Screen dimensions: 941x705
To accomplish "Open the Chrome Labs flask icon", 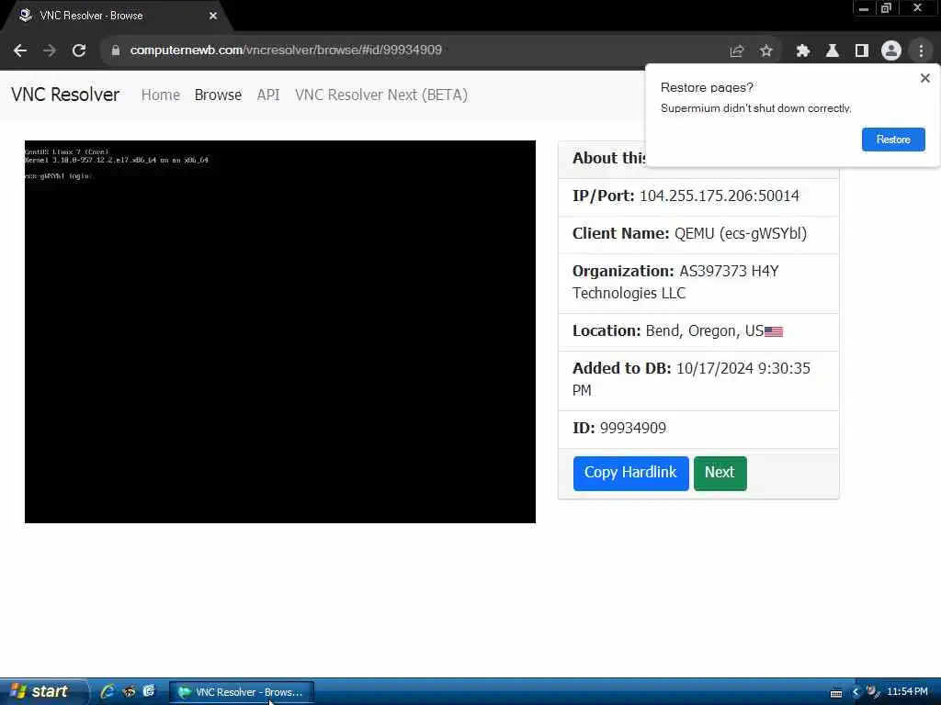I will pyautogui.click(x=833, y=51).
